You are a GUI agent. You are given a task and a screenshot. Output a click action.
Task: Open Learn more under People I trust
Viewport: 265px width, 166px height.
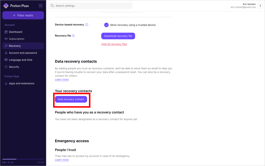[x=62, y=160]
